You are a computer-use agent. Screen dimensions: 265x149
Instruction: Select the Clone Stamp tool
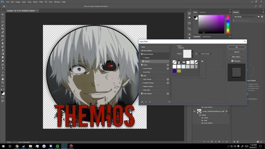coord(2,43)
